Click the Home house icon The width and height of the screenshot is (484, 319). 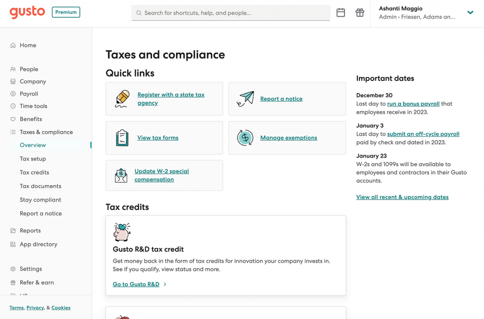pos(13,45)
